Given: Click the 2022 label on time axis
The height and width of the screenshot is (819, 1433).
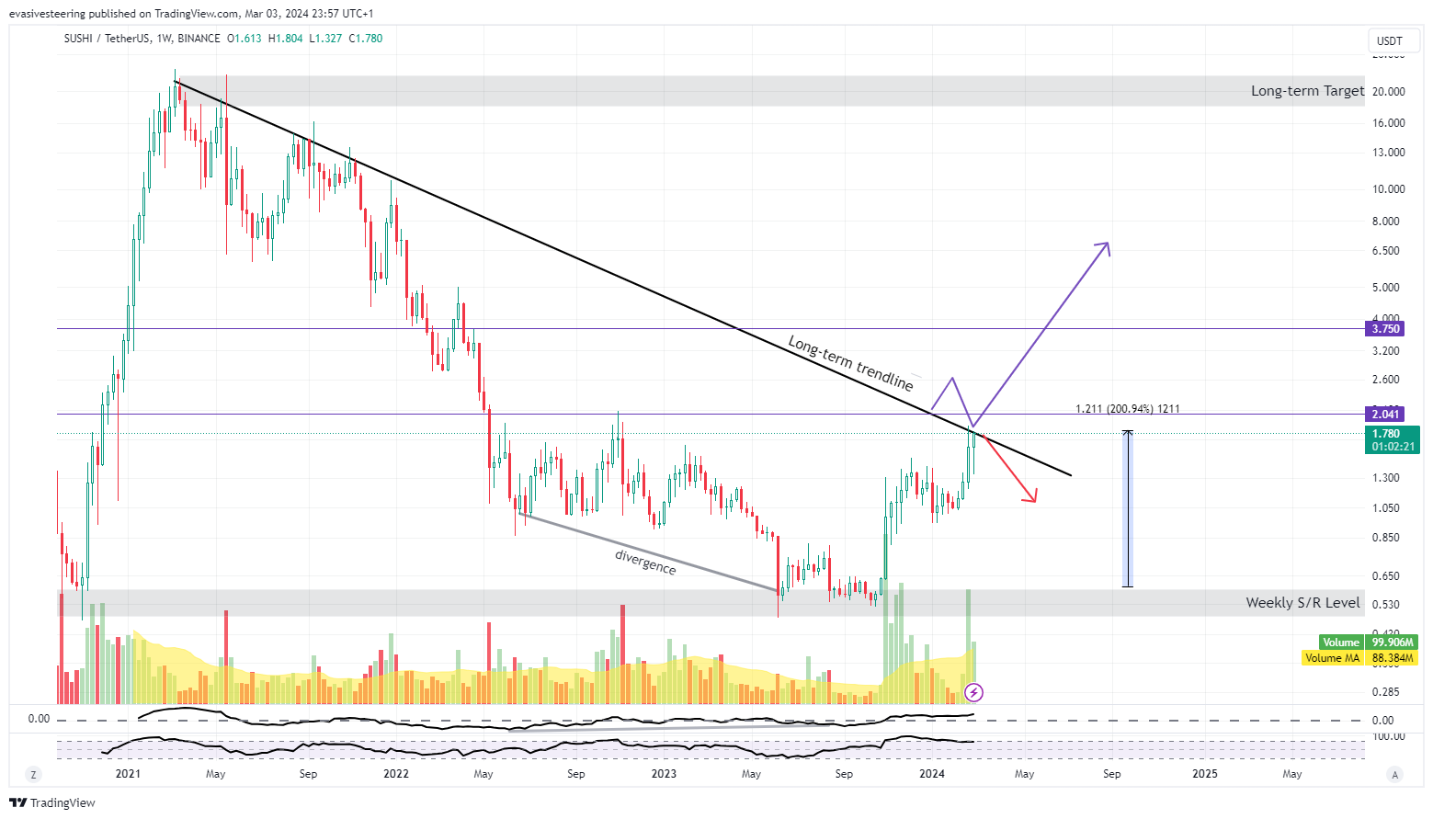Looking at the screenshot, I should [396, 774].
